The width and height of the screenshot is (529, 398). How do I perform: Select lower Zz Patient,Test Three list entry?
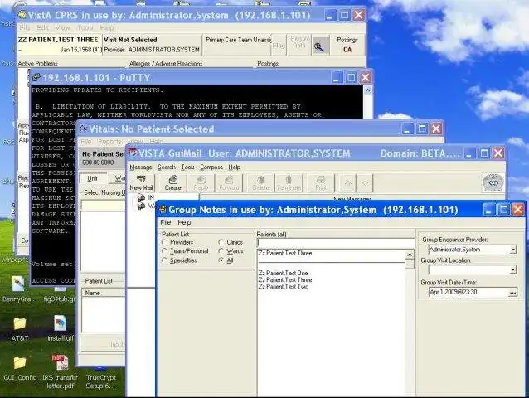tap(285, 279)
